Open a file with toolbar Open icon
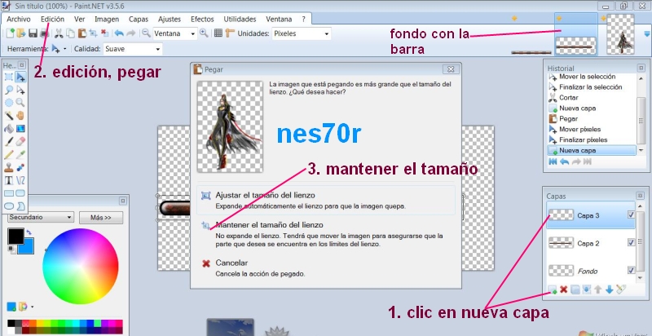The image size is (652, 336). (x=21, y=33)
